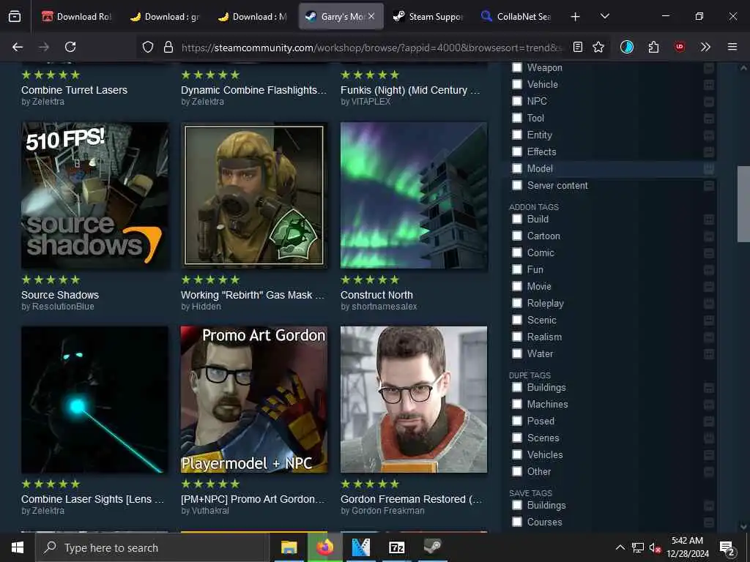The image size is (750, 562).
Task: Check the Scenic addon tag checkbox
Action: pos(516,320)
